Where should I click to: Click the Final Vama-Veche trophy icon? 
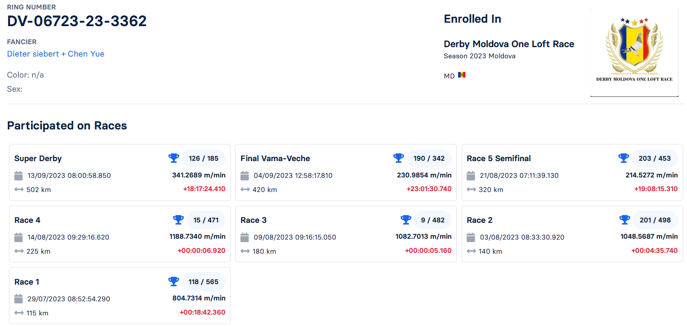pyautogui.click(x=399, y=158)
